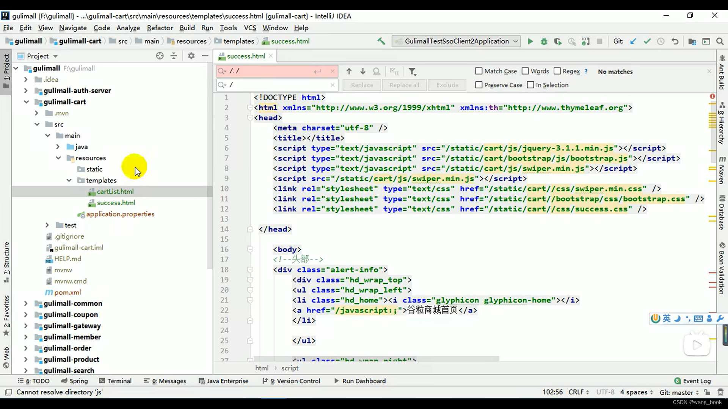Click the Run button to execute application

click(x=529, y=41)
